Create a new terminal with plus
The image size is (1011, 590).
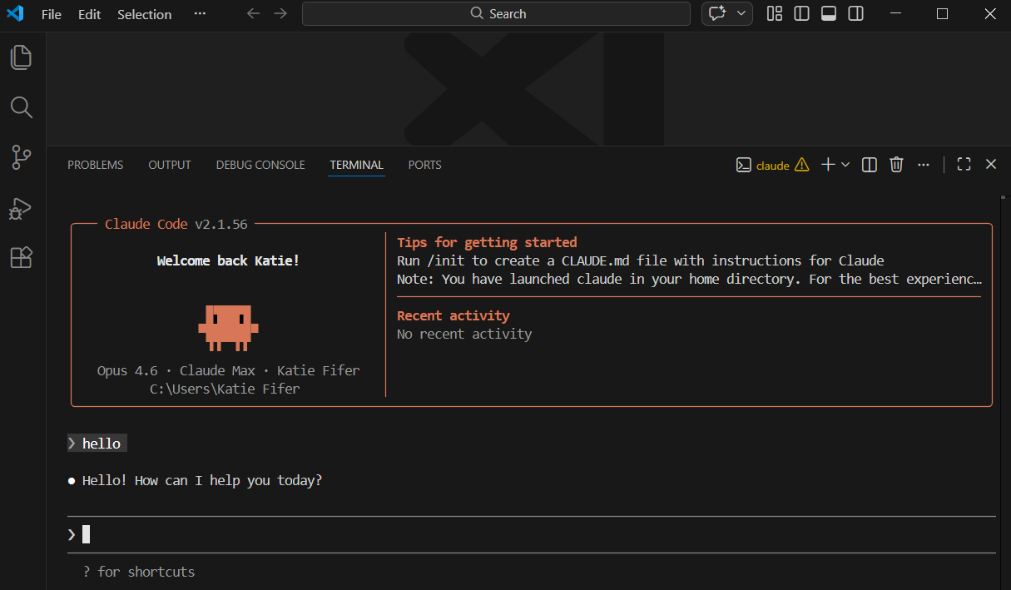point(828,165)
